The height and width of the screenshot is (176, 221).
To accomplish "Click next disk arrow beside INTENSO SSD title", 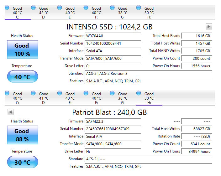I will pyautogui.click(x=209, y=27).
